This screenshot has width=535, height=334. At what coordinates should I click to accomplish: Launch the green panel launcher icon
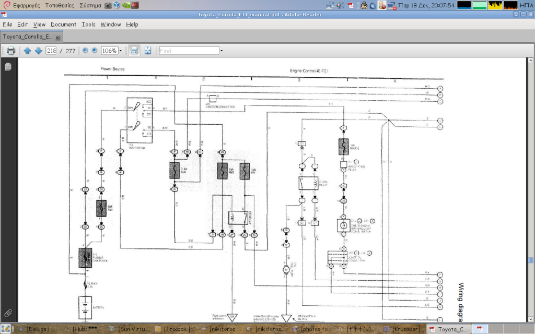tap(126, 5)
